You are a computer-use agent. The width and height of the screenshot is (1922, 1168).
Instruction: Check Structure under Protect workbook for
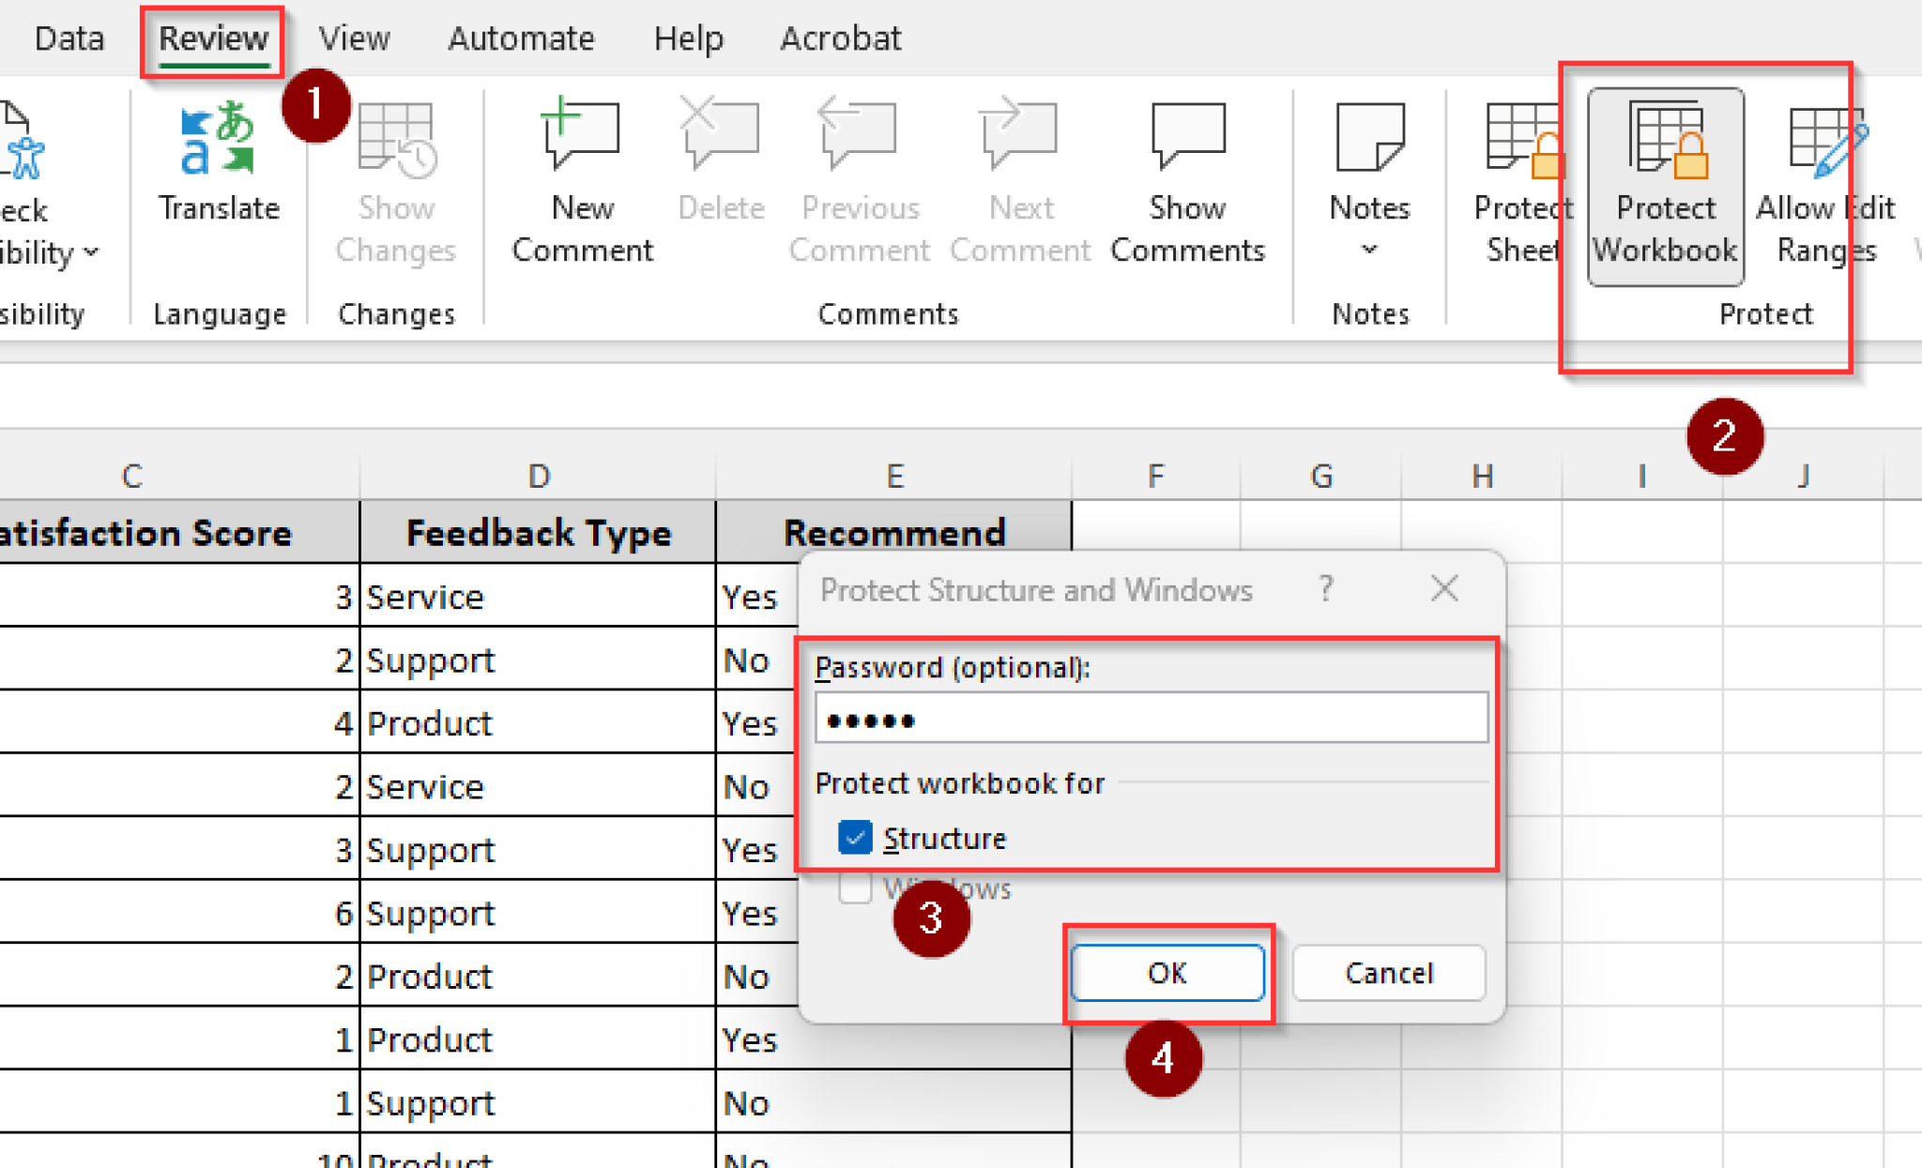tap(855, 838)
